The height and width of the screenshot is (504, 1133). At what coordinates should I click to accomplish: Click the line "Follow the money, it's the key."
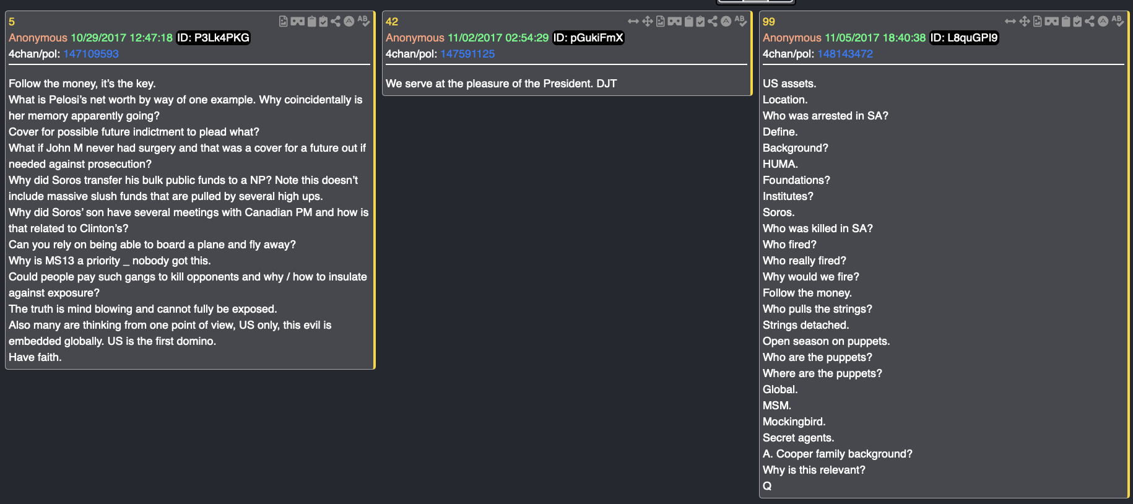[82, 84]
